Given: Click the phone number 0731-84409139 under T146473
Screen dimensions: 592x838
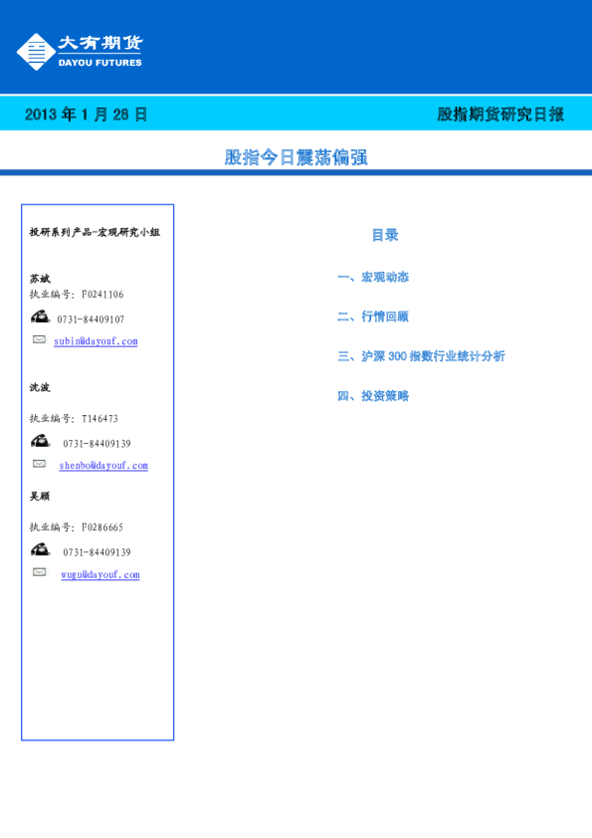Looking at the screenshot, I should (97, 444).
